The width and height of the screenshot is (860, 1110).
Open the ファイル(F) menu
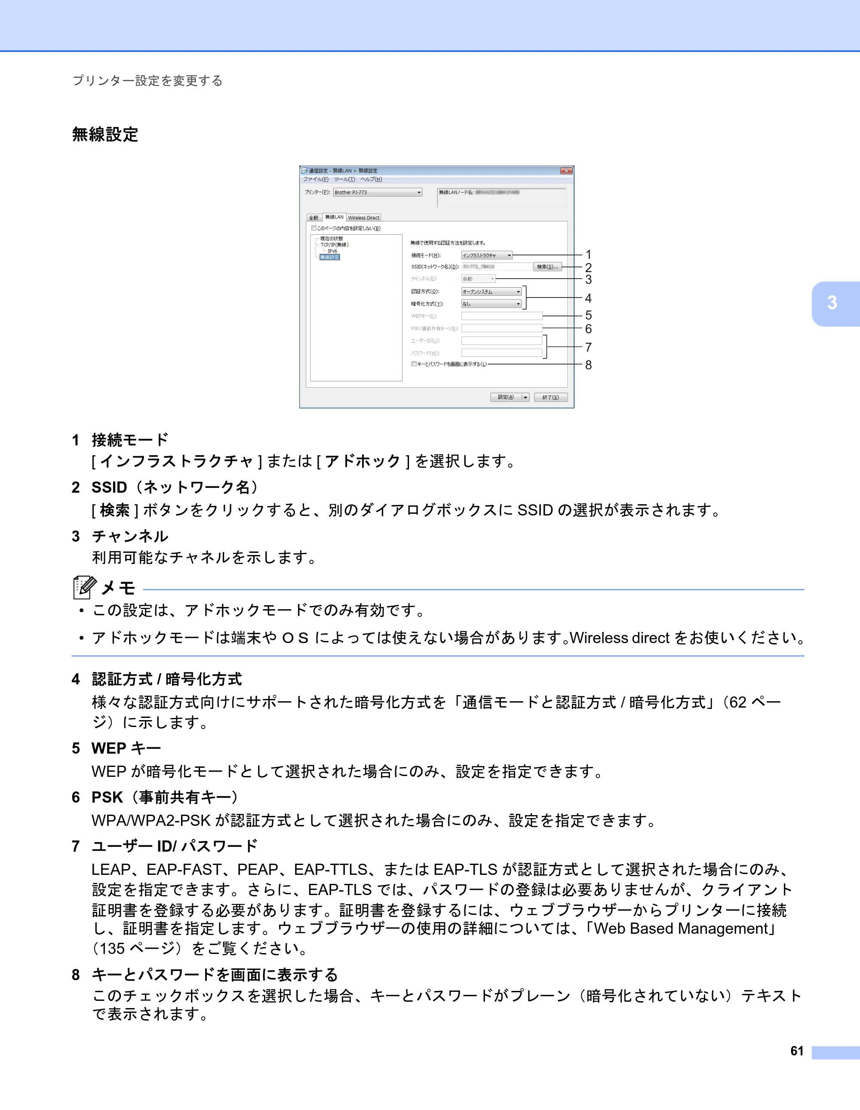pyautogui.click(x=316, y=179)
